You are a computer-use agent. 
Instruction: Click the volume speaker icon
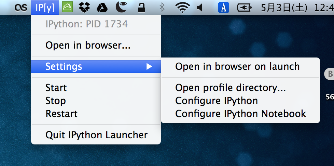tap(199, 8)
